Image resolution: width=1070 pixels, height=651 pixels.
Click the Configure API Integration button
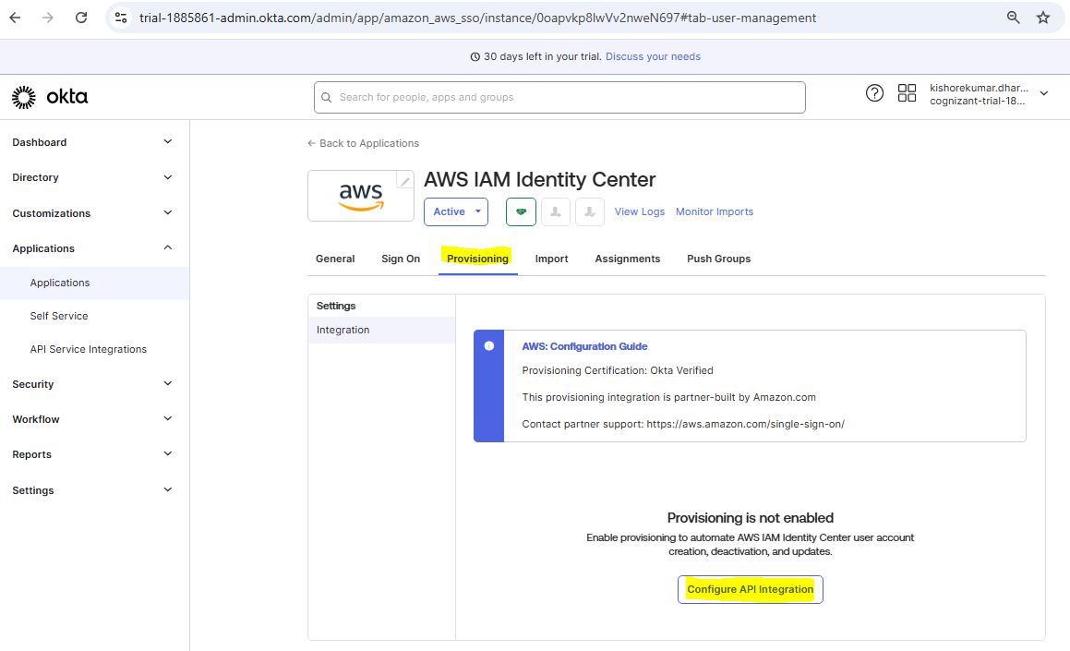coord(750,589)
